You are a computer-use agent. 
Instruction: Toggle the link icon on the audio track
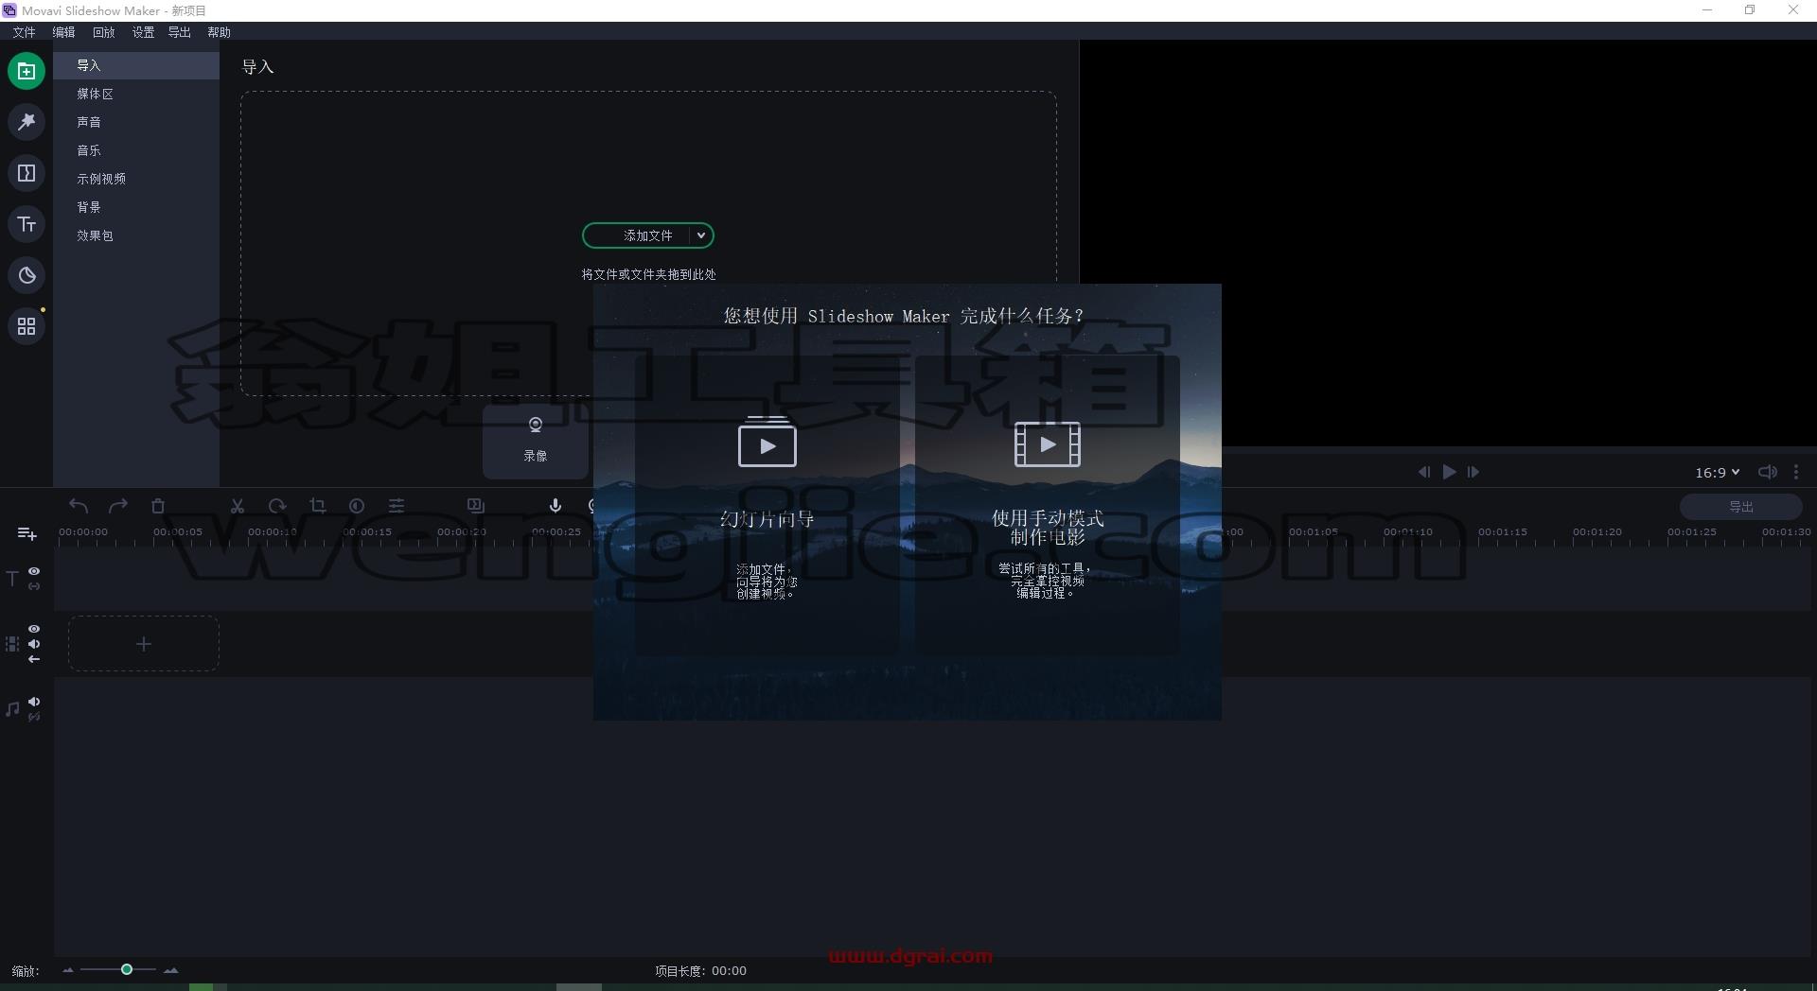pyautogui.click(x=34, y=717)
